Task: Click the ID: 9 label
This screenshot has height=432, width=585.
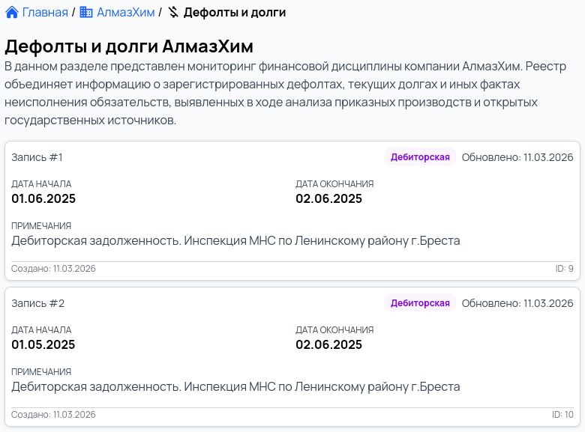Action: coord(564,269)
